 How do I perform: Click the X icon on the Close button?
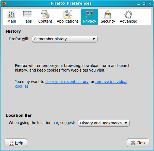133,143
